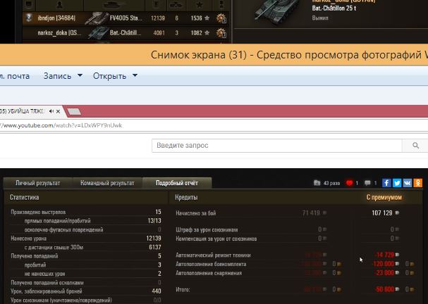Click the medal icon in narkoz_doka row
The image size is (428, 304).
(221, 33)
